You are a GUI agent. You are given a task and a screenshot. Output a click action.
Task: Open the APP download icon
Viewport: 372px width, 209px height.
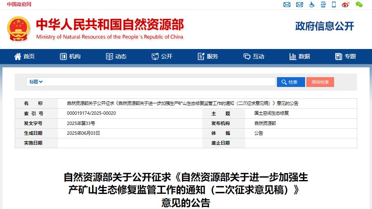(x=323, y=4)
